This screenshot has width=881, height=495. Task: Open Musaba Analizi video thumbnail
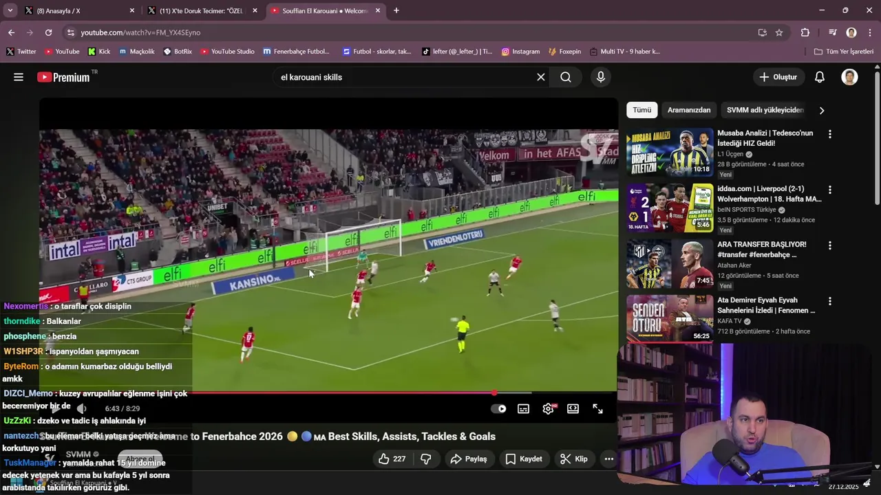pyautogui.click(x=670, y=152)
